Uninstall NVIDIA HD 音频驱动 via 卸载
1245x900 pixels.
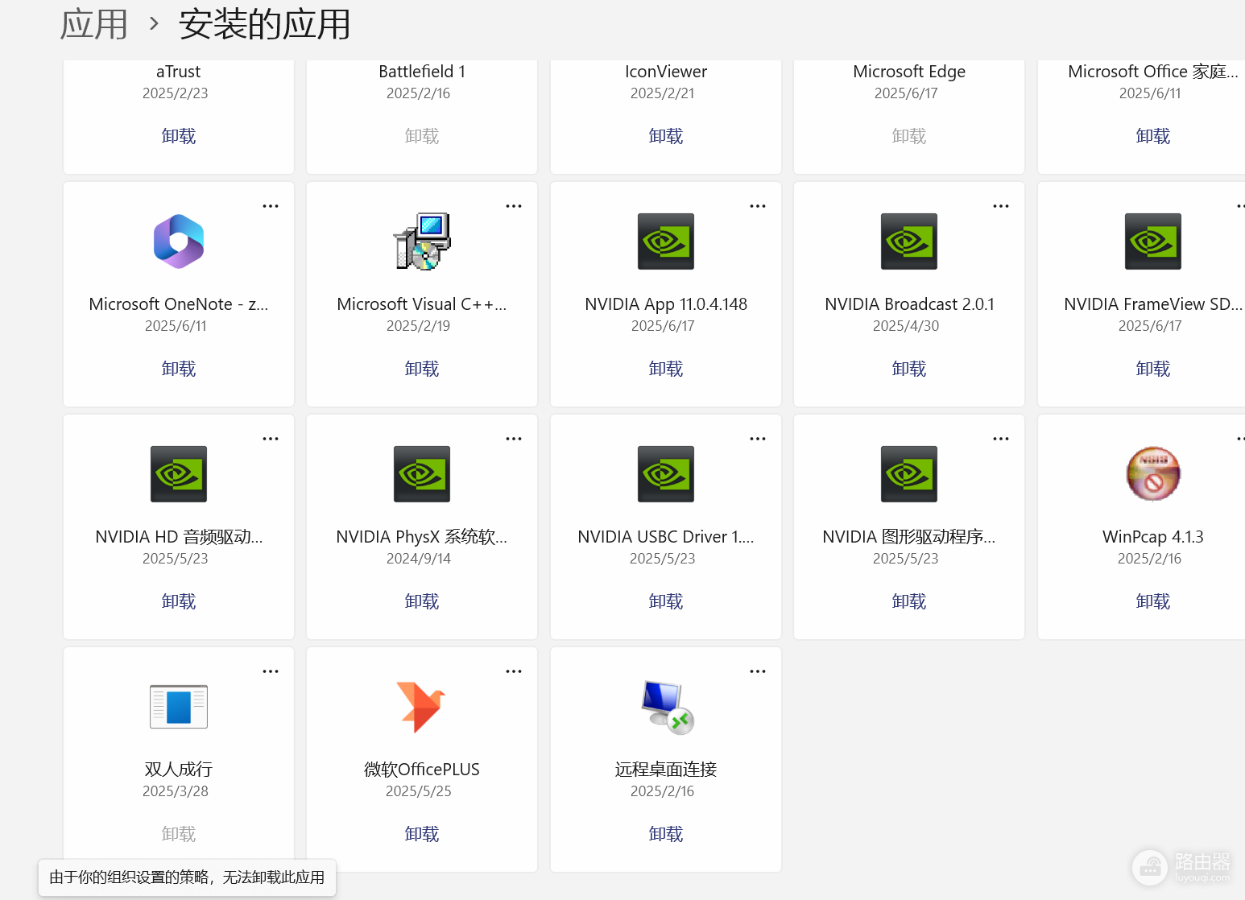pos(179,601)
